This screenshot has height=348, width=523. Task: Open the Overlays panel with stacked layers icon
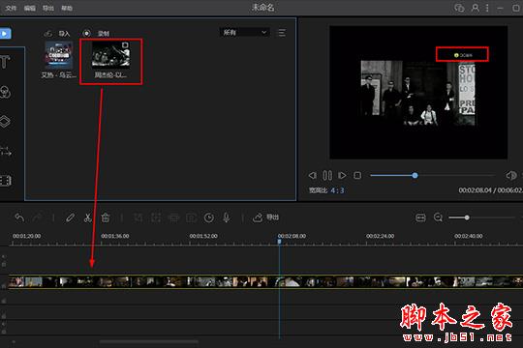[5, 122]
